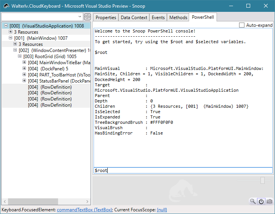Click the refresh tree icon beside filter box

pos(87,17)
